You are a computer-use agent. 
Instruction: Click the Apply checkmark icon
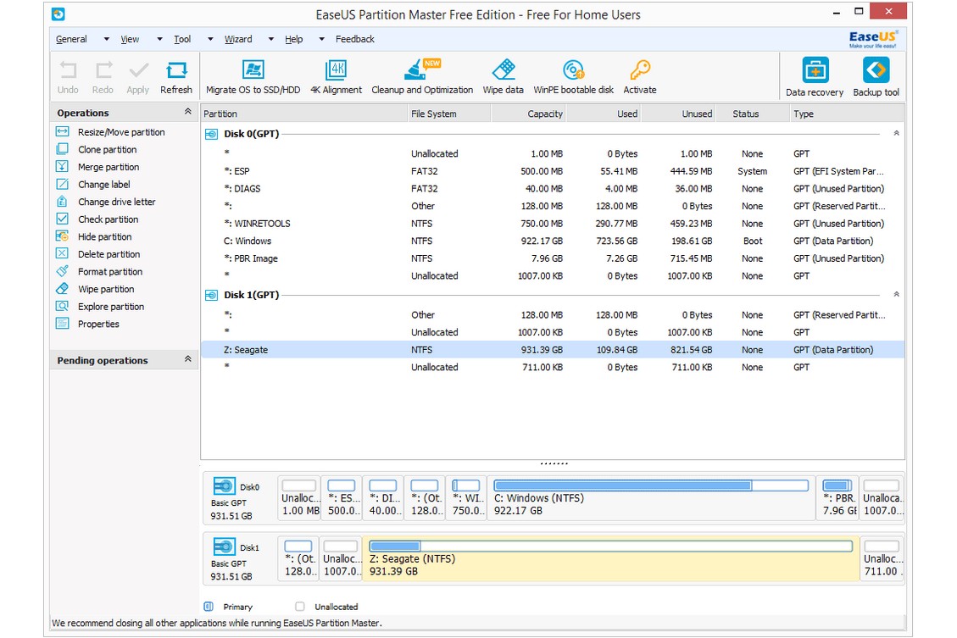click(138, 71)
